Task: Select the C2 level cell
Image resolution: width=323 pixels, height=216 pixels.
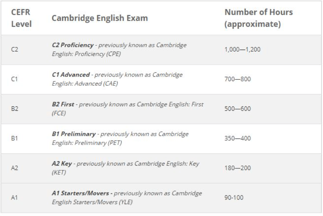Action: click(x=14, y=50)
